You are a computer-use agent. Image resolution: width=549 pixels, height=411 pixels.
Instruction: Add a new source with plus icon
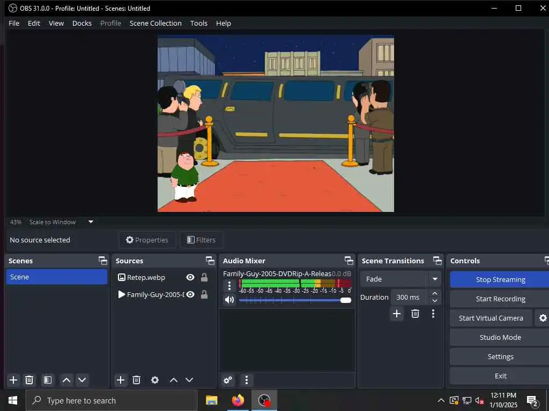121,380
